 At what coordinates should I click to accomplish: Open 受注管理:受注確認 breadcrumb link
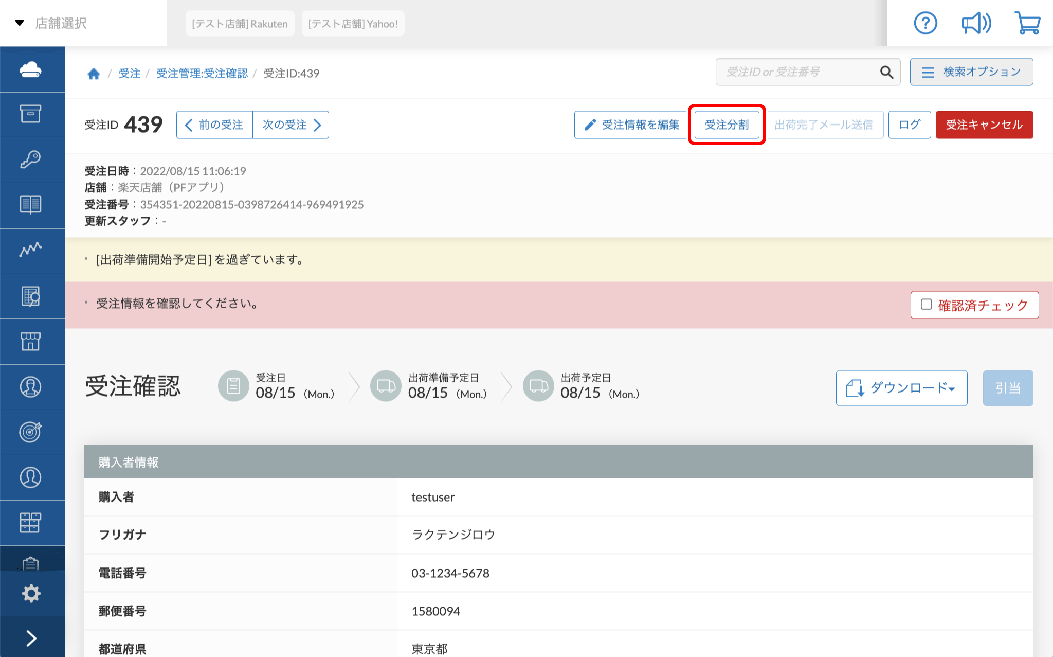(202, 74)
